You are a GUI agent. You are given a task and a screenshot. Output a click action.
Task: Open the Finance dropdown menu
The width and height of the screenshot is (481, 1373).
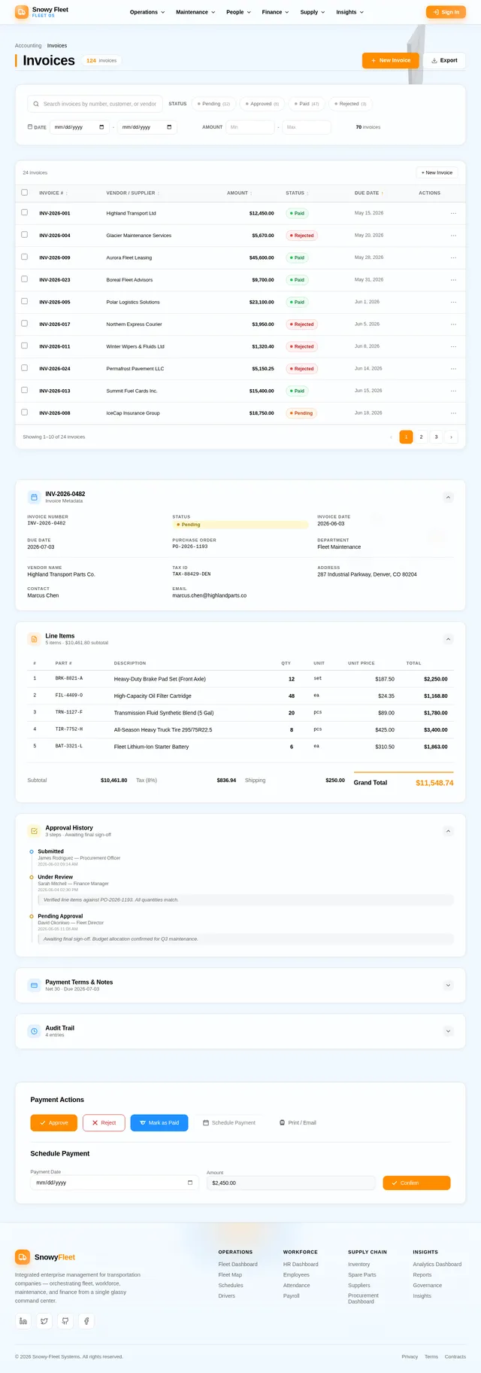tap(275, 12)
